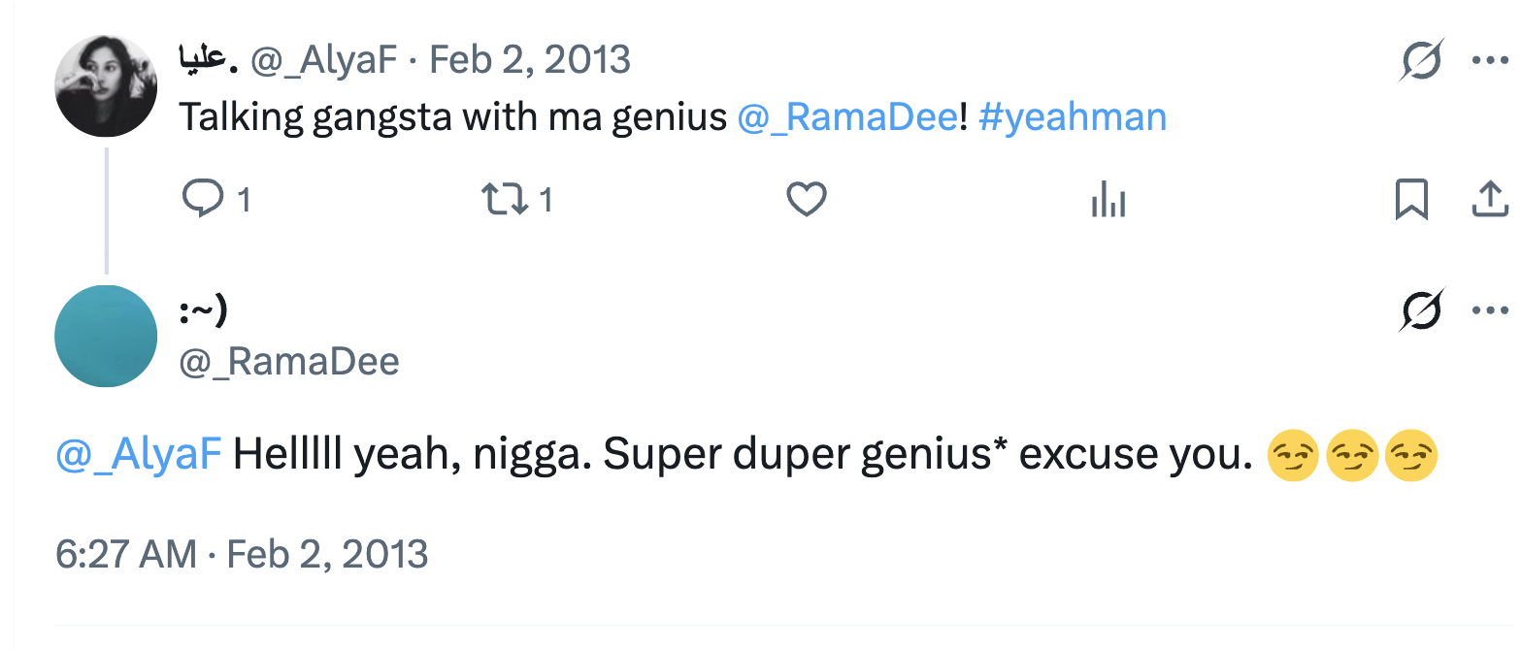Click the @_RamaDee handle under the display name

coord(289,362)
